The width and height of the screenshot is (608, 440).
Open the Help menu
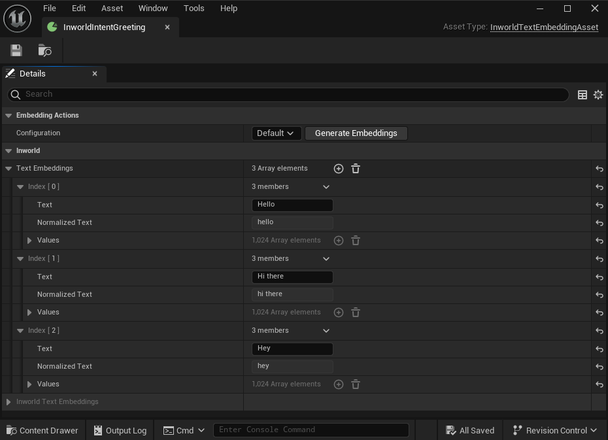tap(229, 8)
